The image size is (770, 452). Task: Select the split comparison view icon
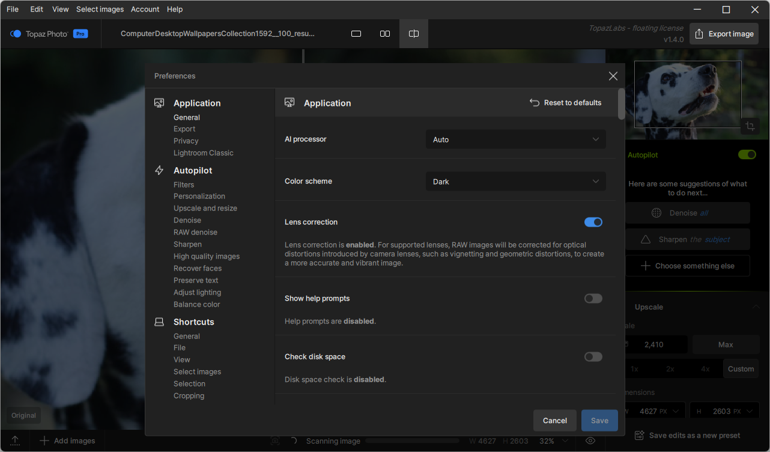pyautogui.click(x=414, y=34)
